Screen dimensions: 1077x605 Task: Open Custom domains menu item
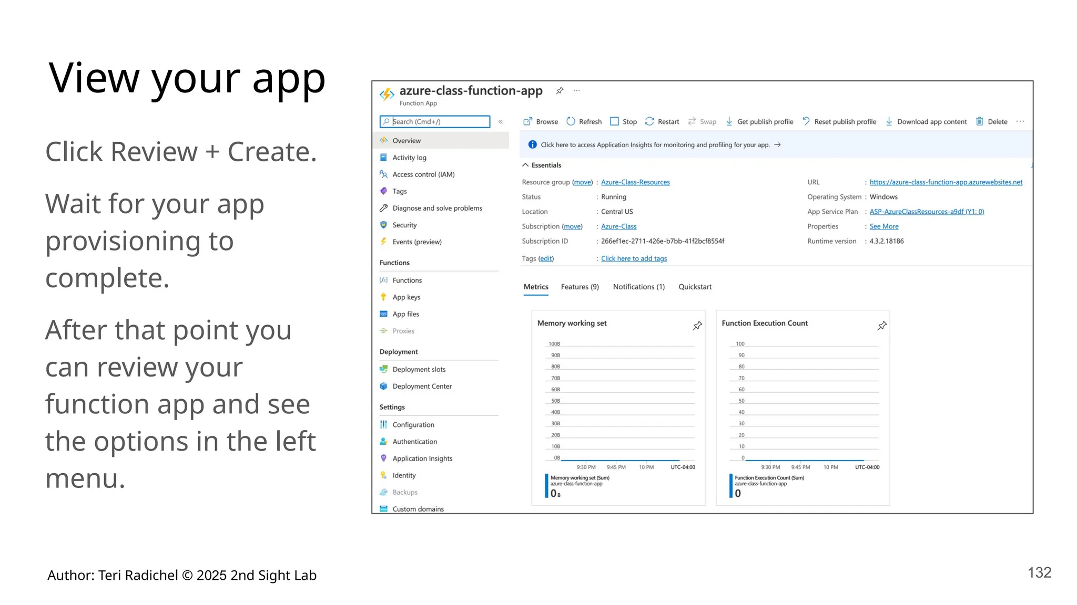click(x=418, y=509)
